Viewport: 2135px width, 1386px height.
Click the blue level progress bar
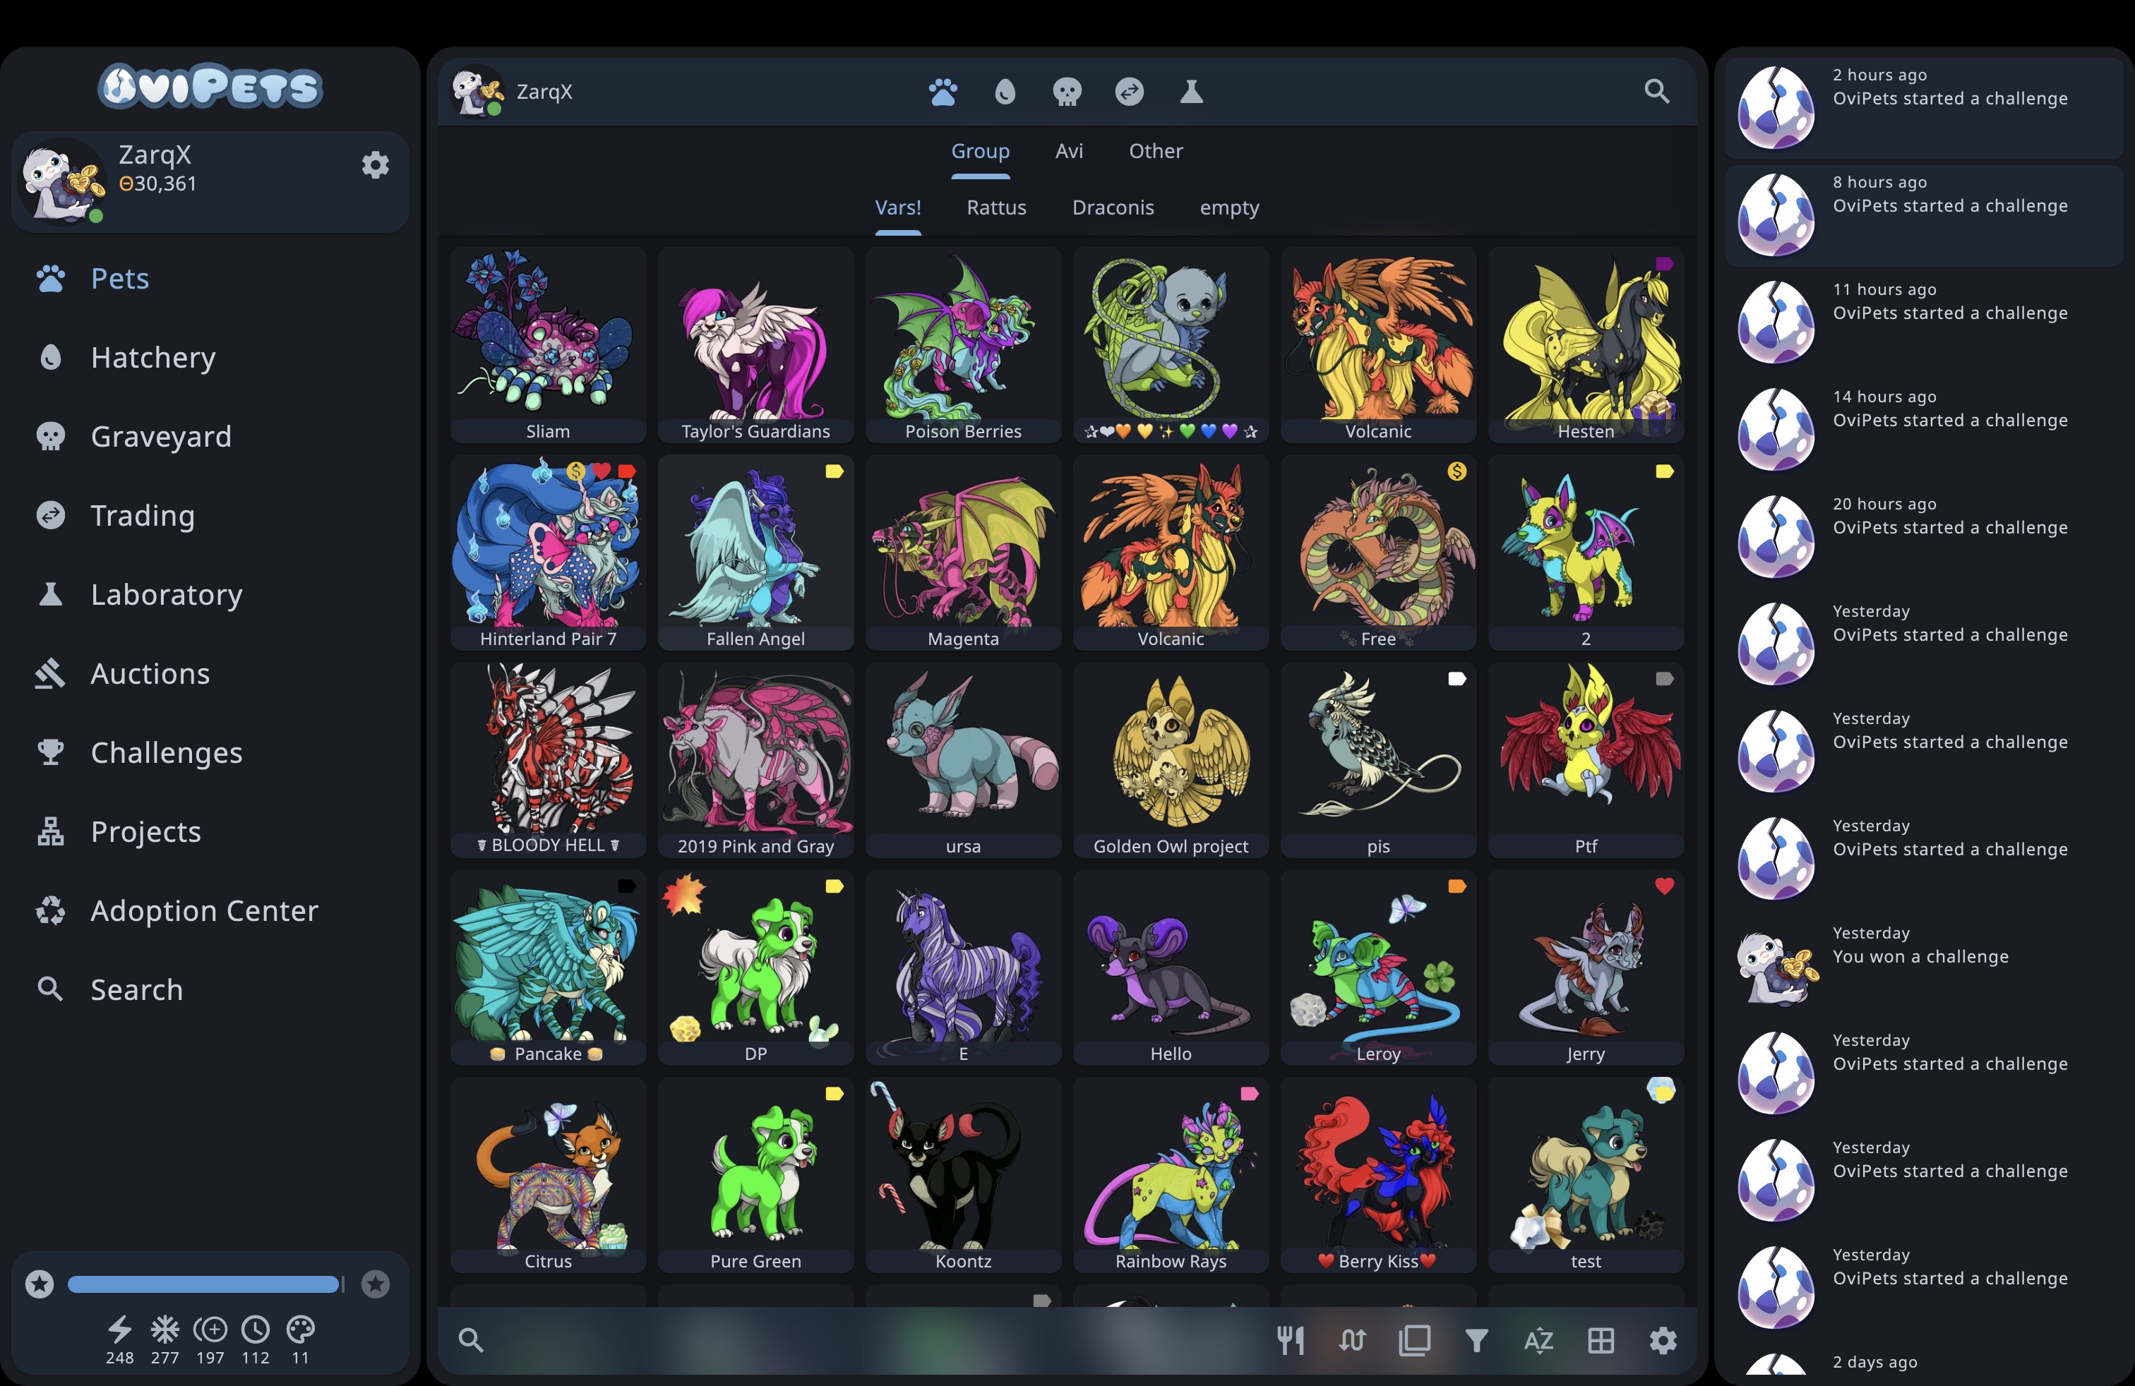(206, 1284)
